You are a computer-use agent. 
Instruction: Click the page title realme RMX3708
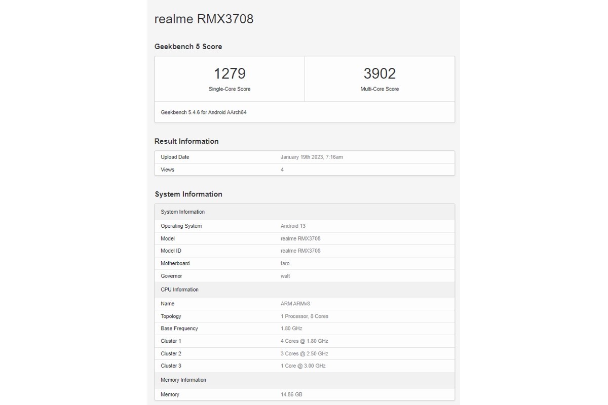tap(204, 19)
